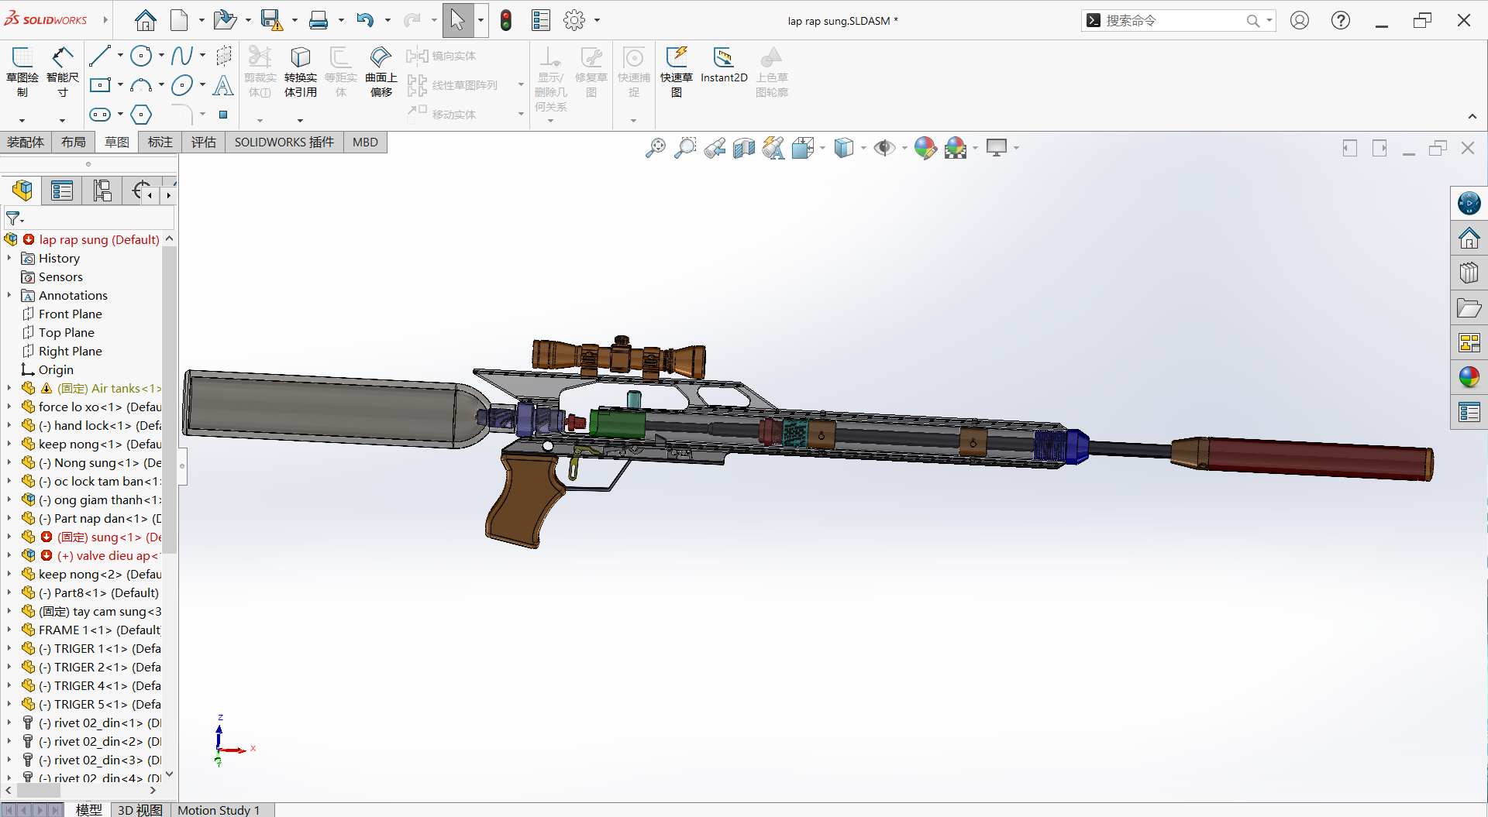Viewport: 1488px width, 817px height.
Task: Select the Ellipse sketch tool
Action: tap(182, 85)
